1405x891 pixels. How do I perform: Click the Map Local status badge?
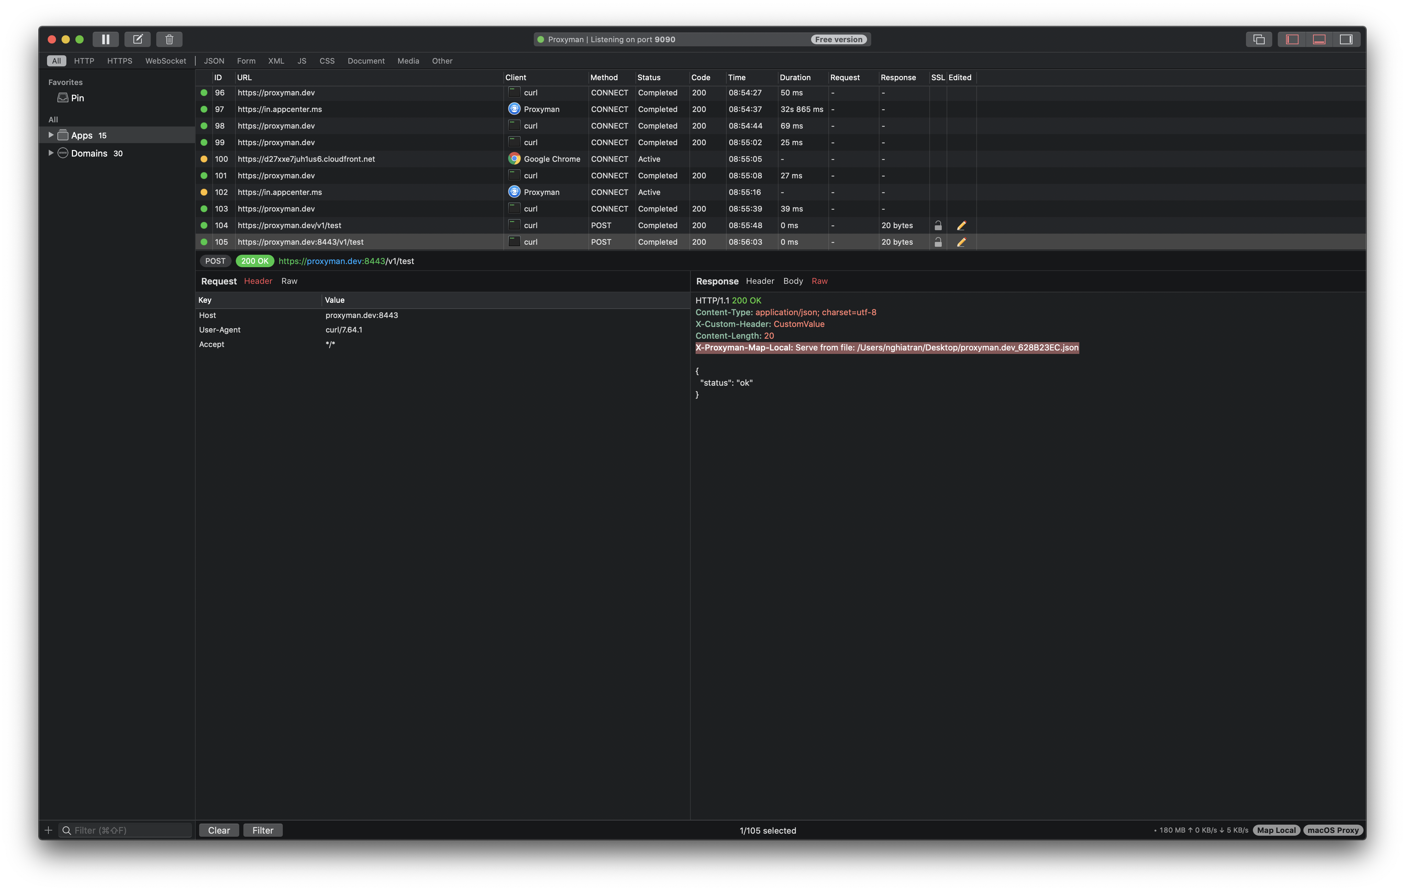(1276, 831)
